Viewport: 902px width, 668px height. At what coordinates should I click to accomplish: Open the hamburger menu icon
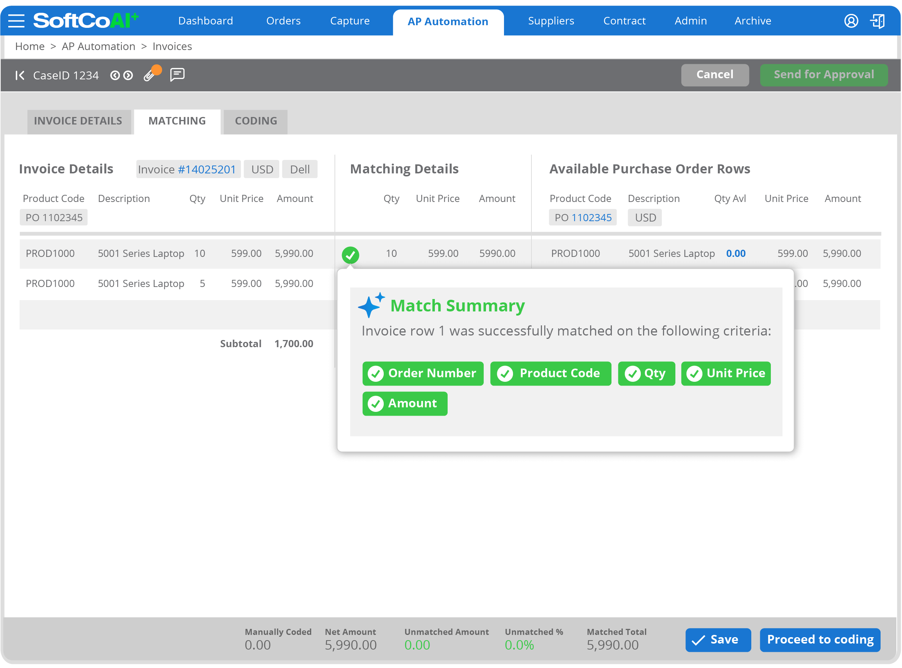tap(16, 21)
